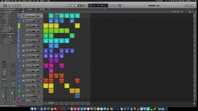Click the Read automation button on the Stereo Out strip
Screen dimensions: 198x111
tap(13, 83)
